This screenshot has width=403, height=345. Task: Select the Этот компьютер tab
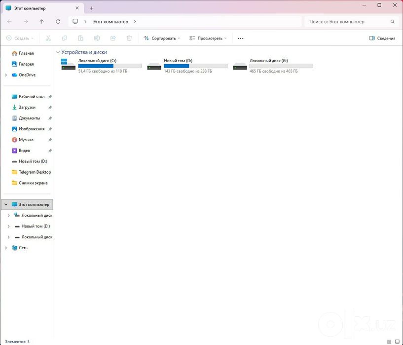42,8
